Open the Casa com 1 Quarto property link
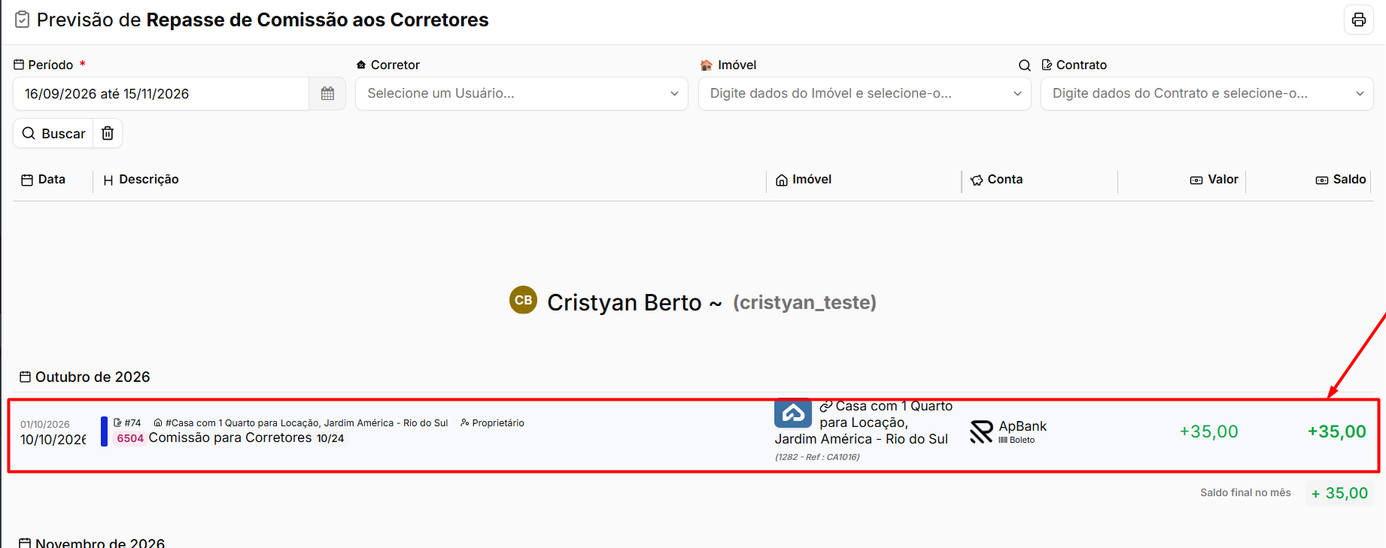Image resolution: width=1386 pixels, height=548 pixels. (x=864, y=422)
